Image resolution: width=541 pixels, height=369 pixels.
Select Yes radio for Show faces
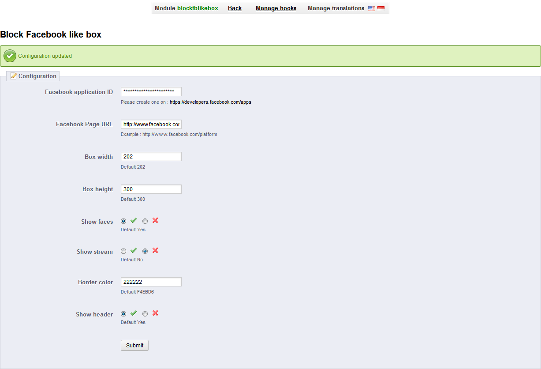point(123,221)
